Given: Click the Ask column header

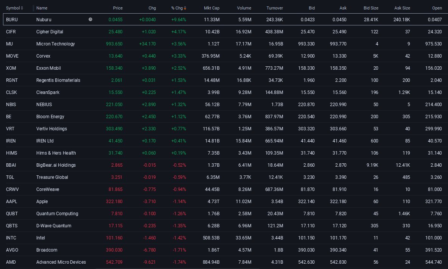Looking at the screenshot, I should click(x=343, y=8).
